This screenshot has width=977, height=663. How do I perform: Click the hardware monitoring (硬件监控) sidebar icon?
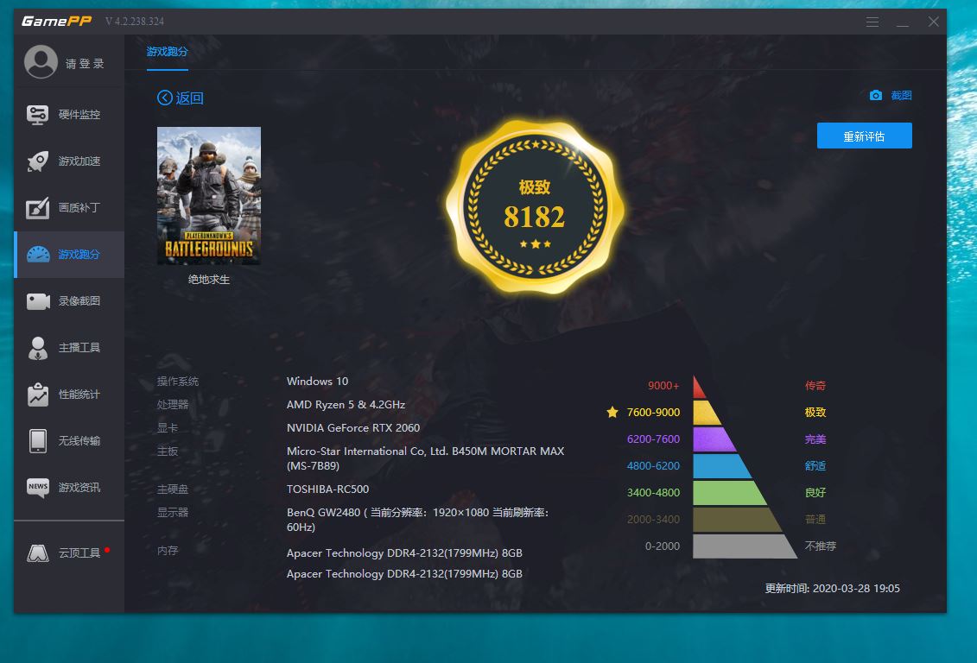(38, 115)
